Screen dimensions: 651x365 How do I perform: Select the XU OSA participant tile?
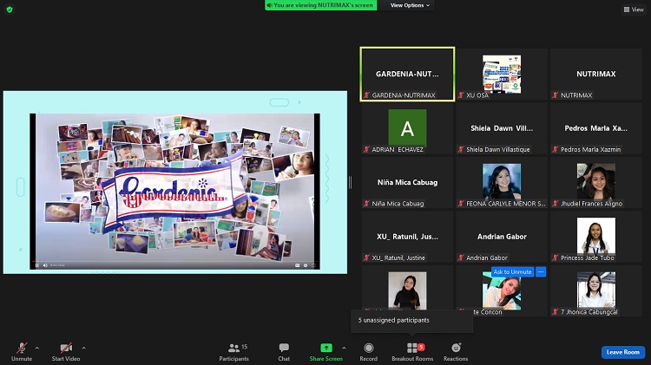pos(502,74)
